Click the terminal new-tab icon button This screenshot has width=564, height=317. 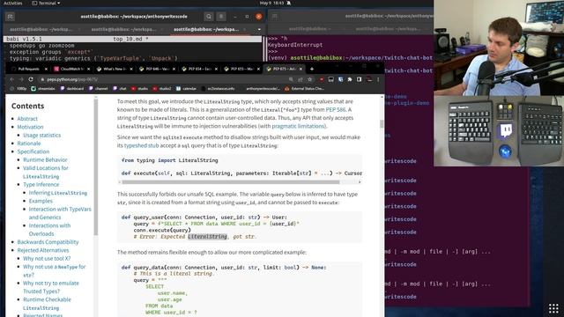[10, 17]
